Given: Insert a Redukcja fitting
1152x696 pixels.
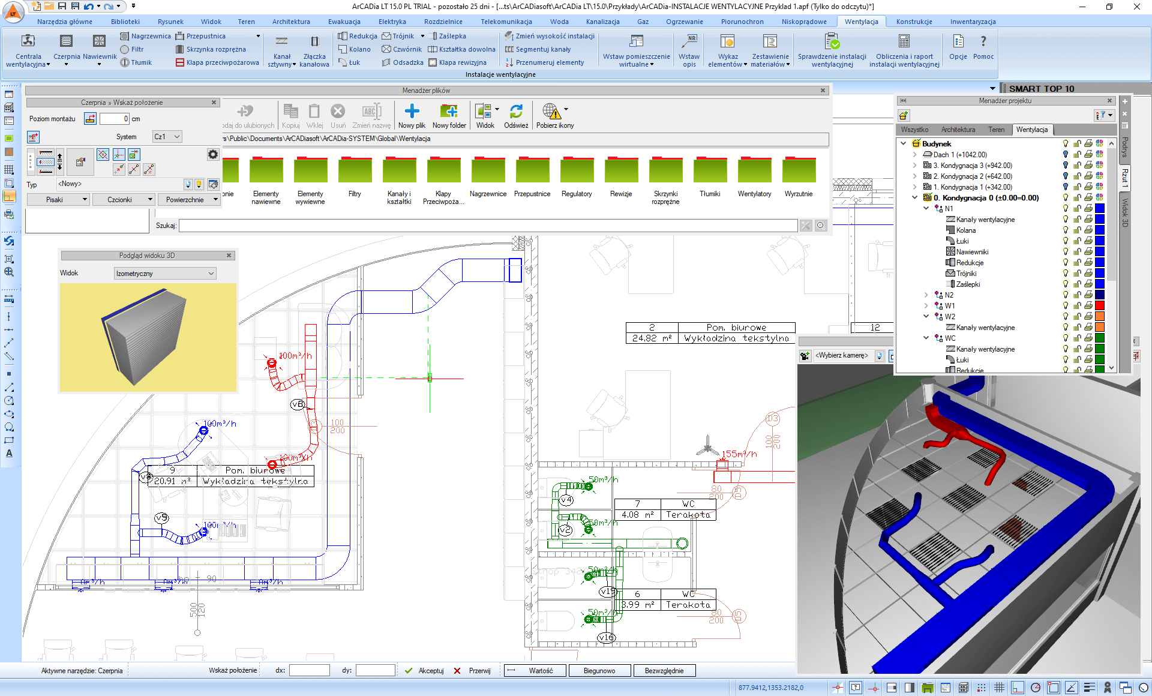Looking at the screenshot, I should pos(358,36).
